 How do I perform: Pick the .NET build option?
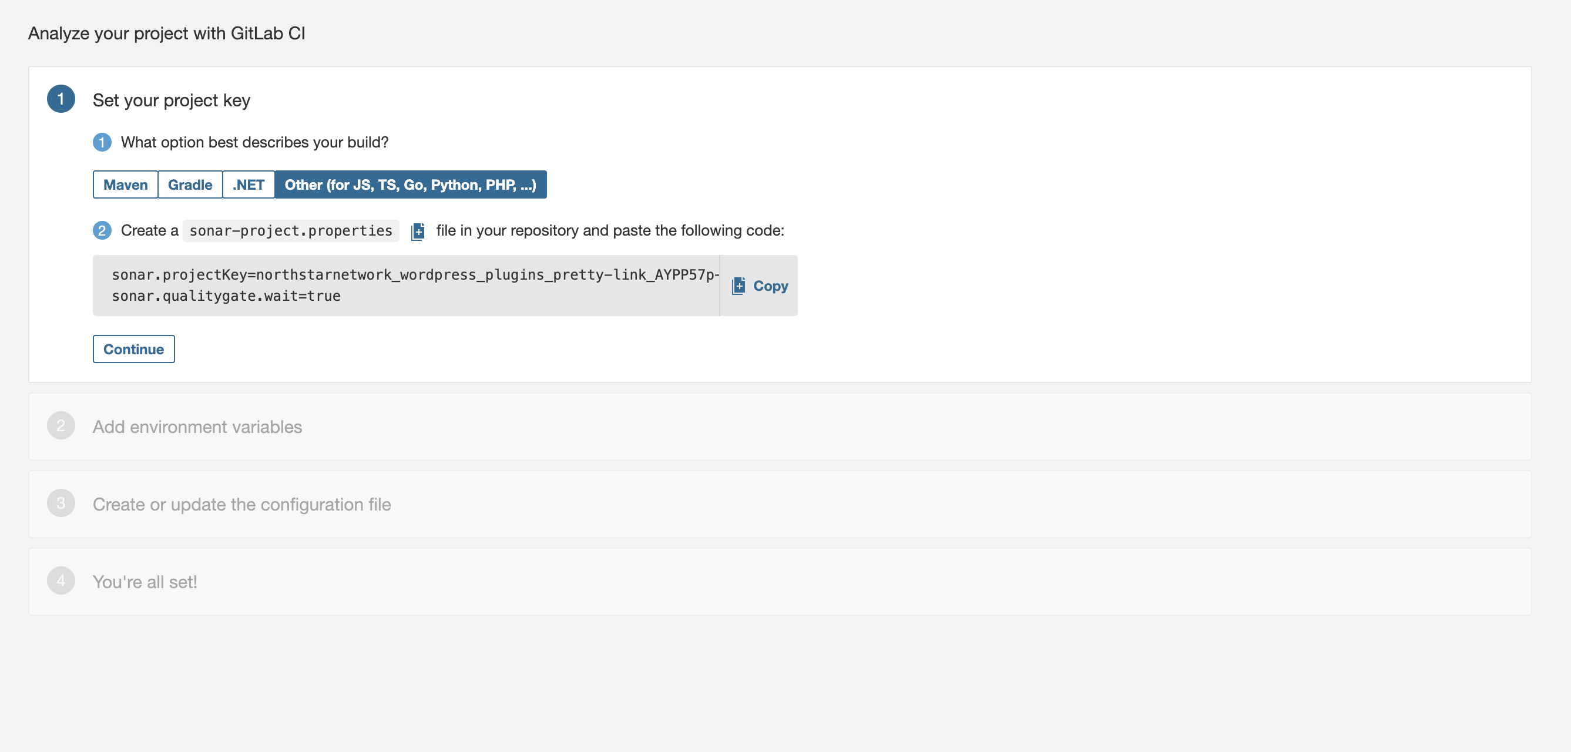tap(248, 185)
